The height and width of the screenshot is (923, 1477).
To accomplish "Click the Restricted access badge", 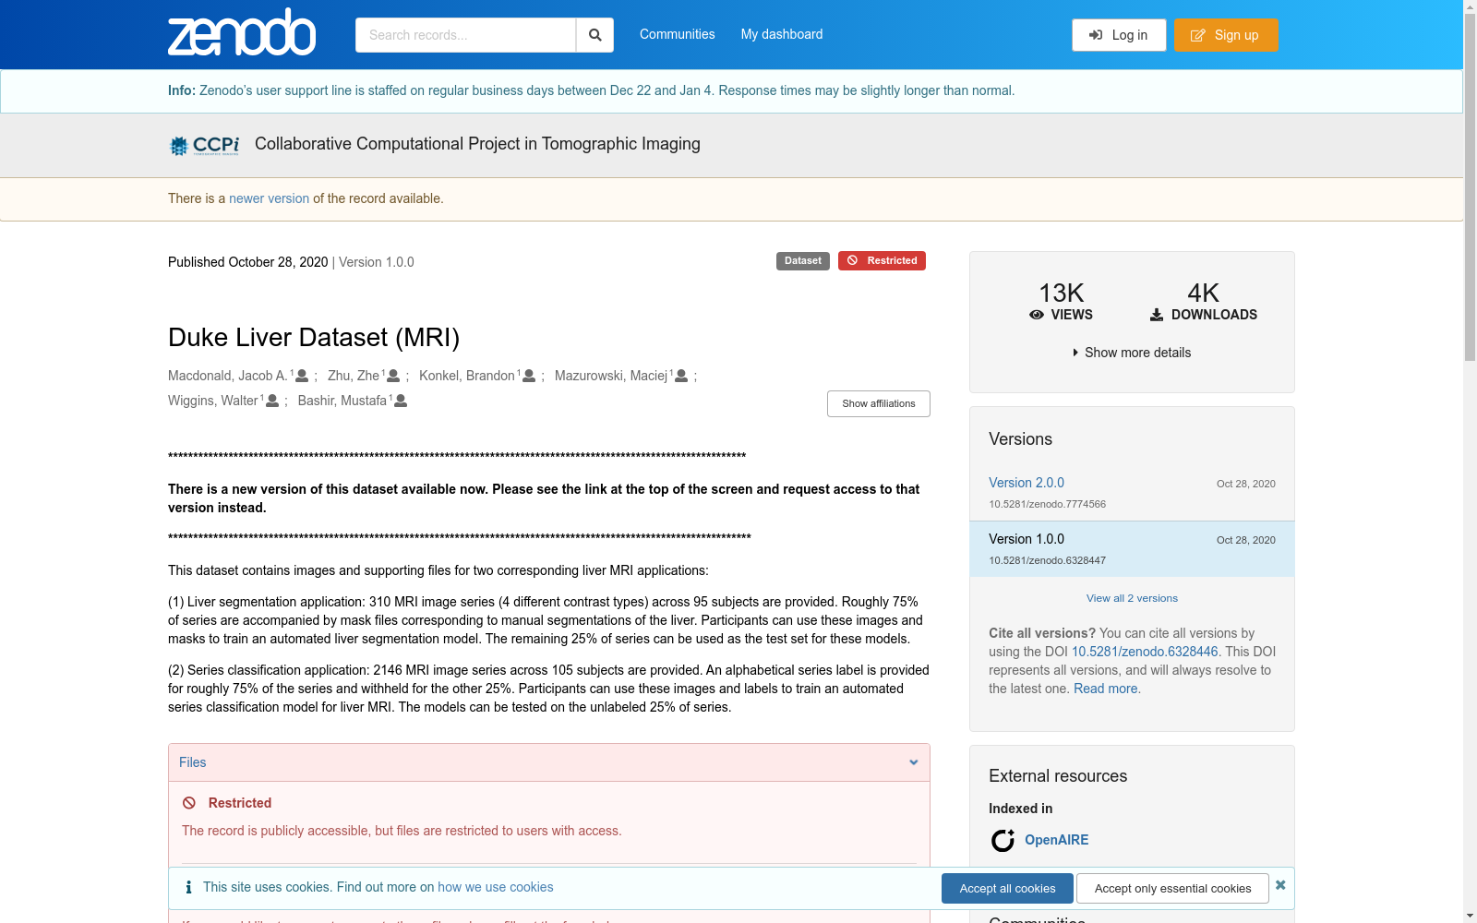I will pyautogui.click(x=882, y=261).
